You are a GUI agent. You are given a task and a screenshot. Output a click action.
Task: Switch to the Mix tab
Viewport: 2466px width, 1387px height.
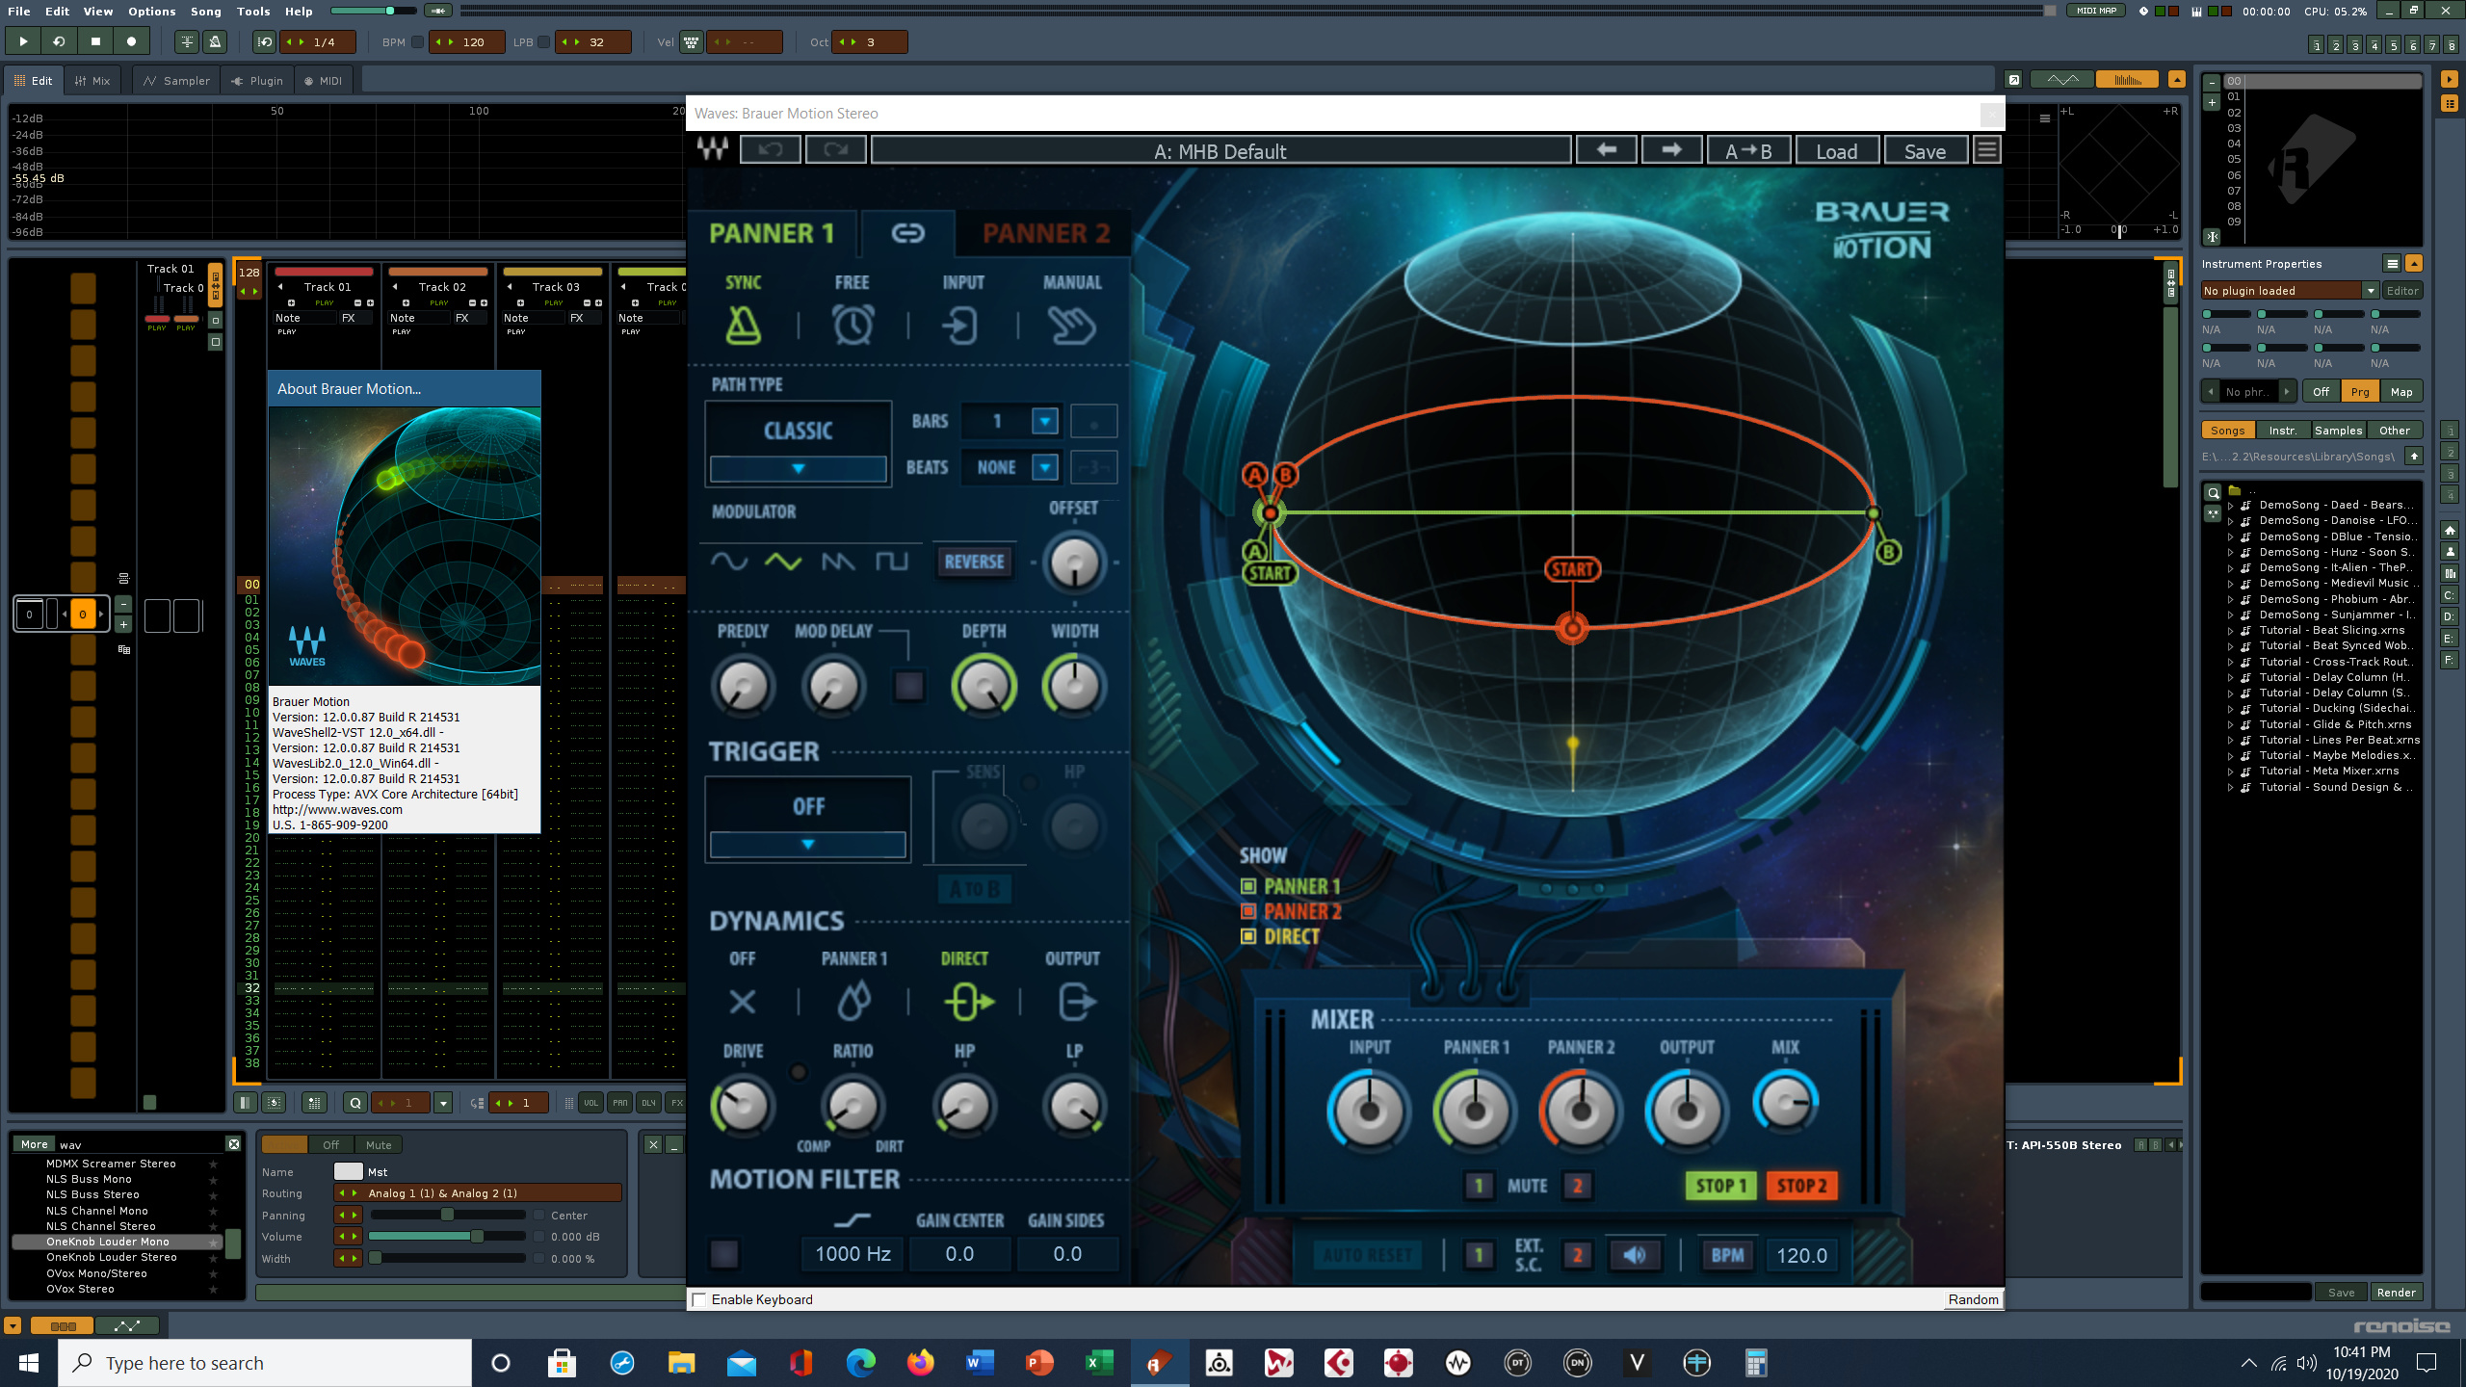[92, 81]
